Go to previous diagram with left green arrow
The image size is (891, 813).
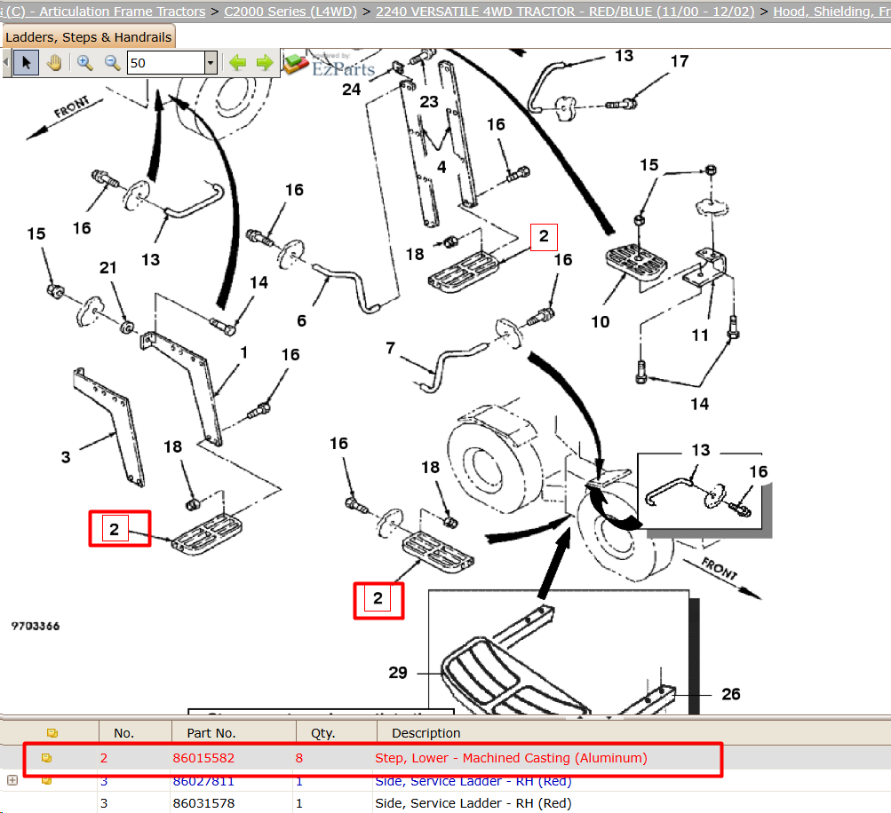point(237,62)
